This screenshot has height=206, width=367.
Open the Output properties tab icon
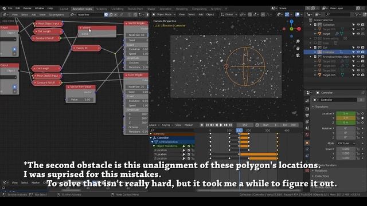click(307, 116)
